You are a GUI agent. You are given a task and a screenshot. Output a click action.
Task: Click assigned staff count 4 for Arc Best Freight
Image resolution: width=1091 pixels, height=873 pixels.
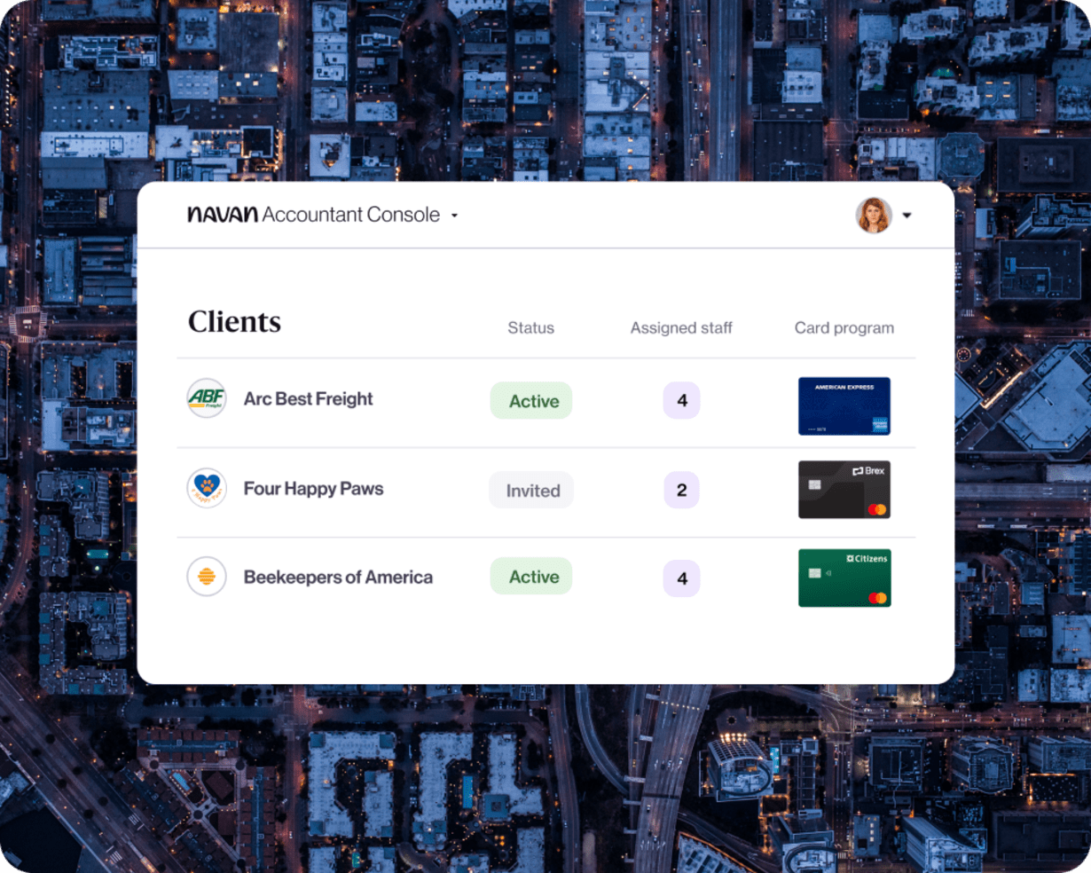tap(681, 401)
